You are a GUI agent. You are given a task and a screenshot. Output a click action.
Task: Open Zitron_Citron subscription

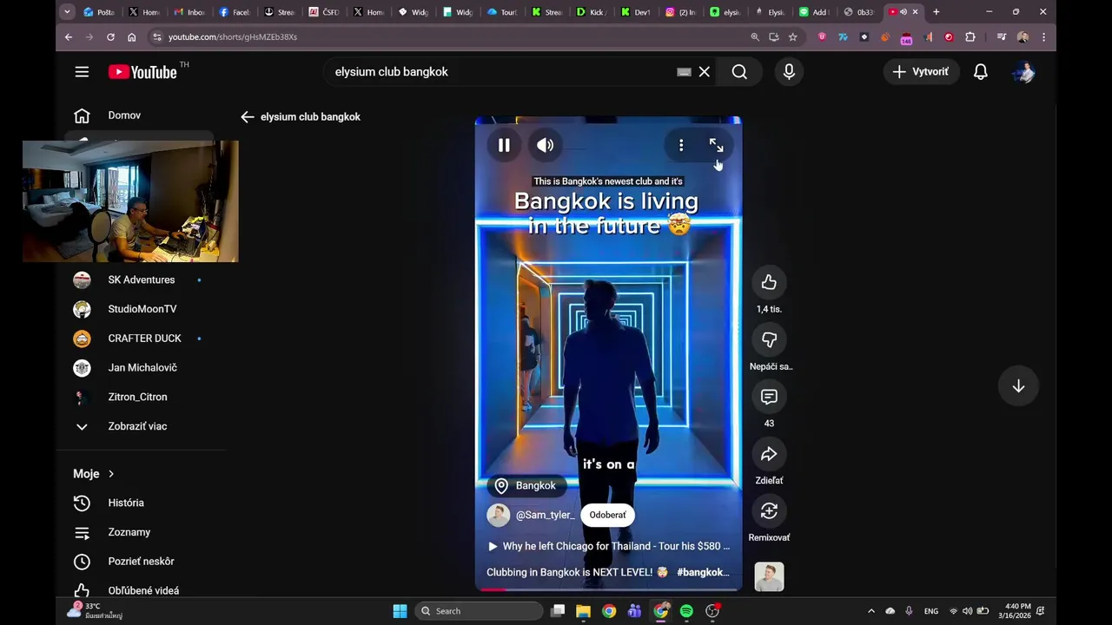pyautogui.click(x=139, y=397)
